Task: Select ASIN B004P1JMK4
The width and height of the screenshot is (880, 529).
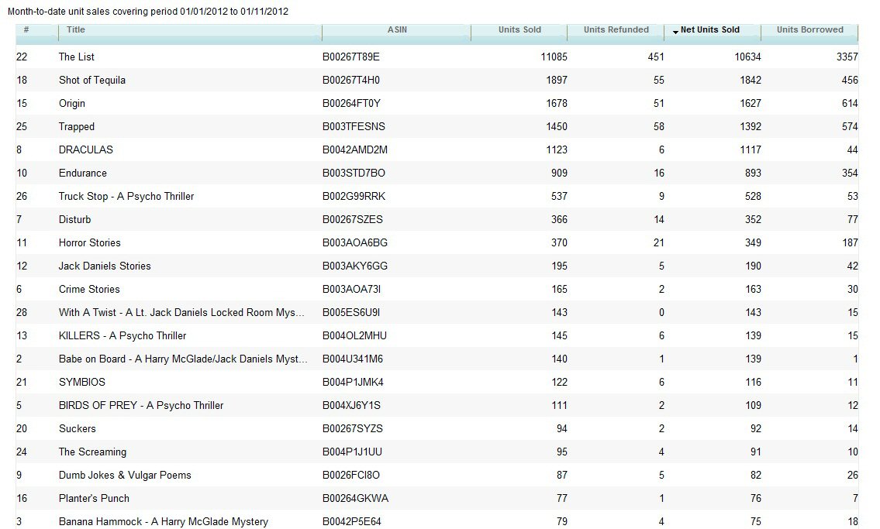Action: pyautogui.click(x=353, y=382)
